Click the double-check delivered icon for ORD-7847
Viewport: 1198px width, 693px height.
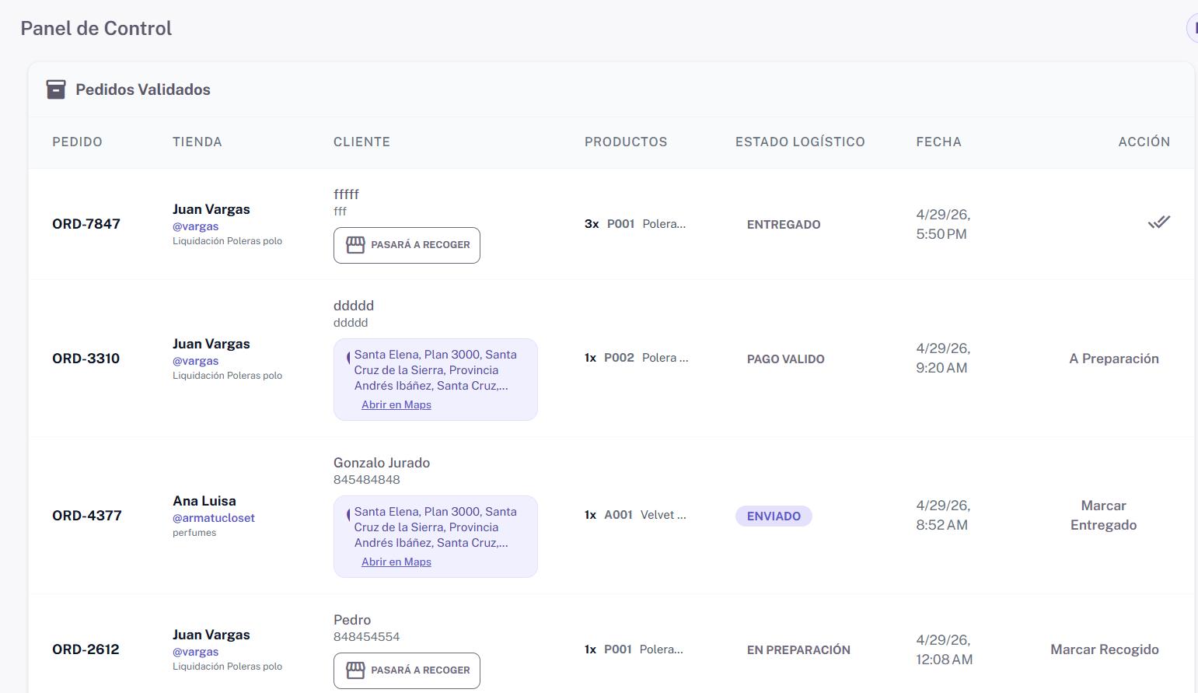[1158, 222]
